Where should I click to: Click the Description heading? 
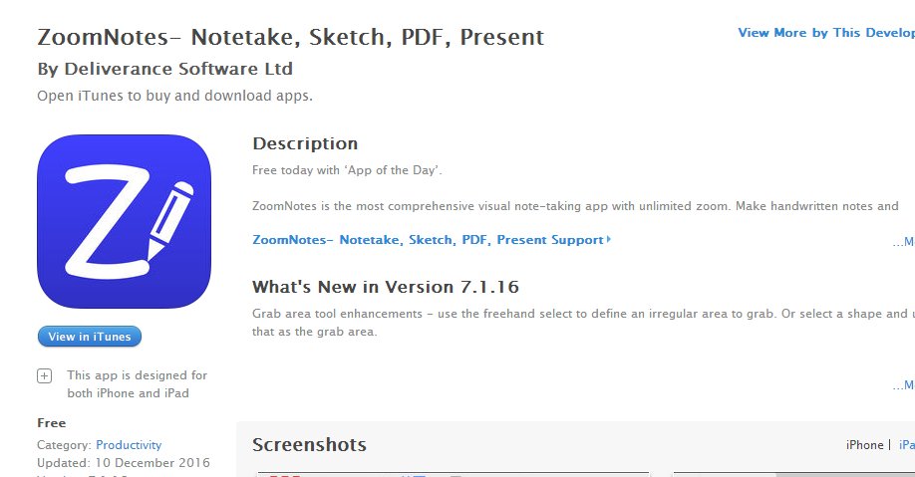coord(305,143)
